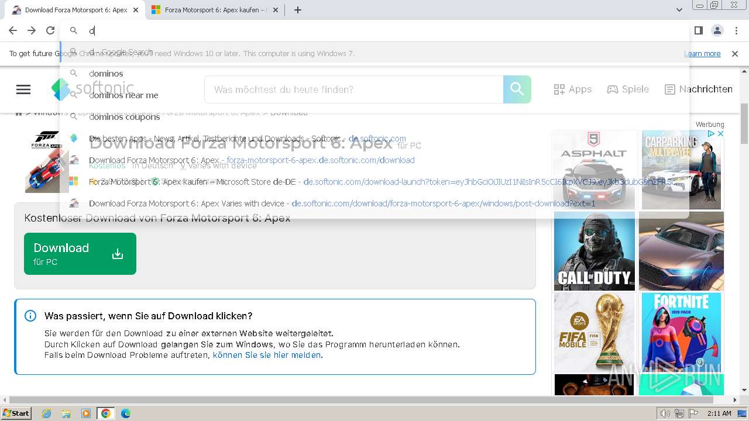Open the FIFA Mobile ad thumbnail
749x421 pixels.
[594, 332]
